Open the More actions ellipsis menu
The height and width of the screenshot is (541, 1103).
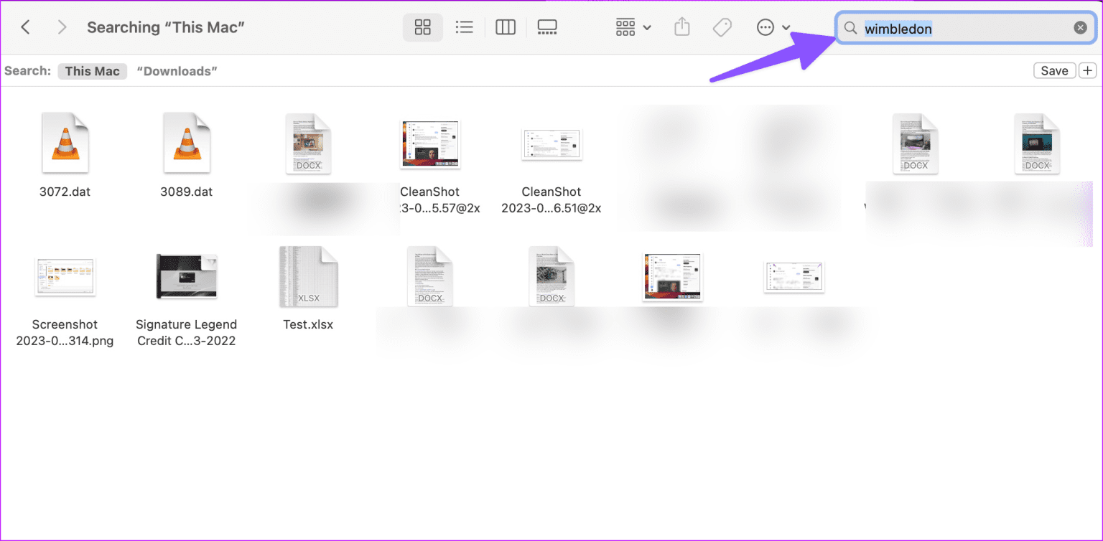[773, 27]
